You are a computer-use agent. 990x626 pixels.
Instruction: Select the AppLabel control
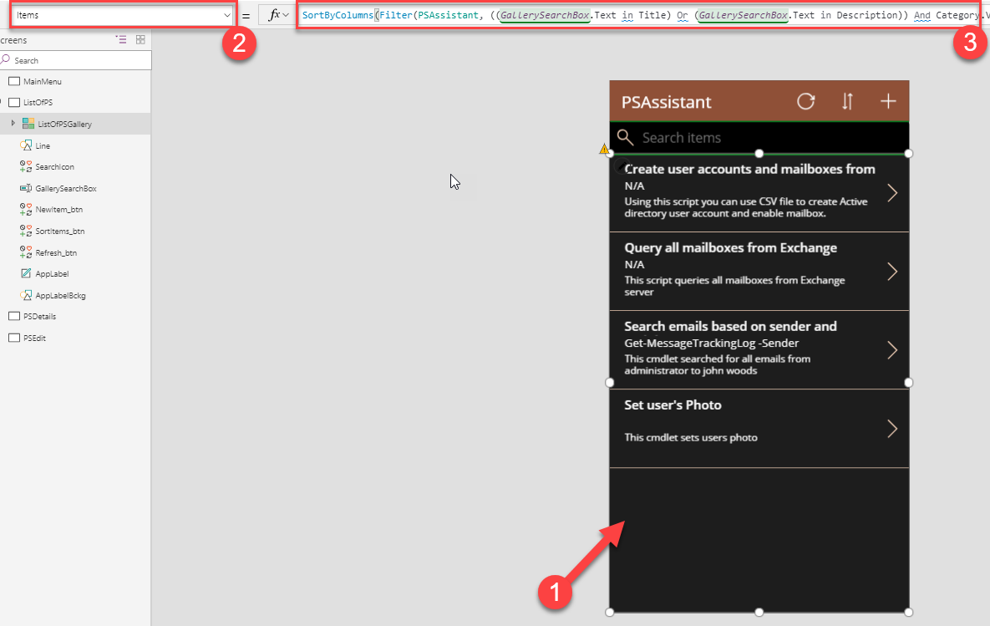click(52, 274)
